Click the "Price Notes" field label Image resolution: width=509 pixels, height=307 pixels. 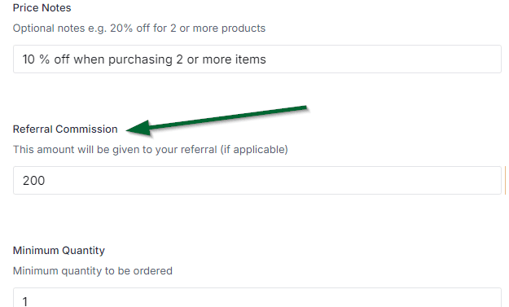tap(42, 8)
